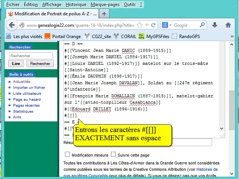
Task: Click the Lire button
Action: coord(16,63)
